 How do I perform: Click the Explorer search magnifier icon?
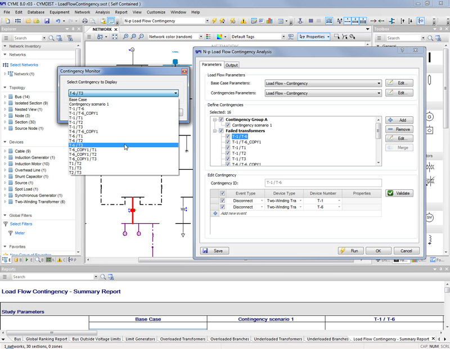click(x=52, y=38)
